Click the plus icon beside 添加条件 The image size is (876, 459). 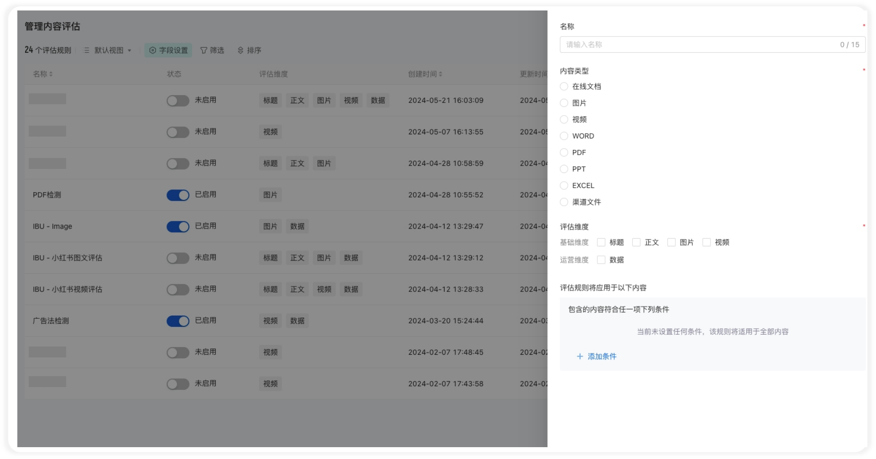[x=580, y=357]
